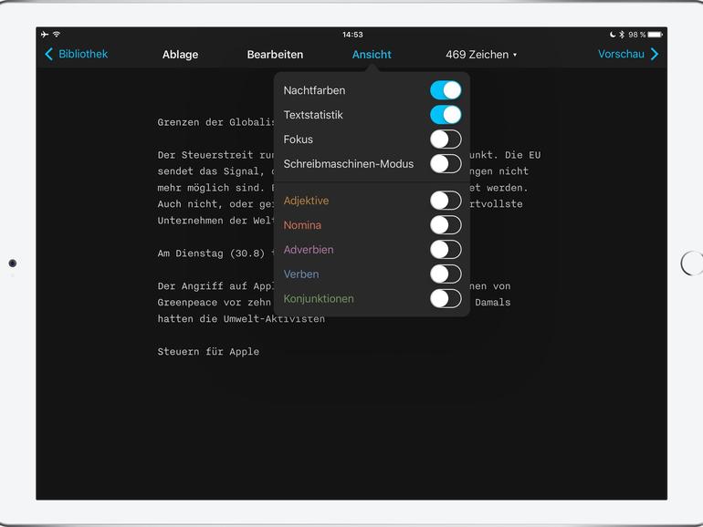
Task: Click the line 'Am Dienstag (30.8)'
Action: click(211, 253)
